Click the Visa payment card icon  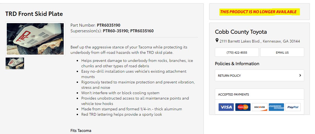tap(226, 107)
